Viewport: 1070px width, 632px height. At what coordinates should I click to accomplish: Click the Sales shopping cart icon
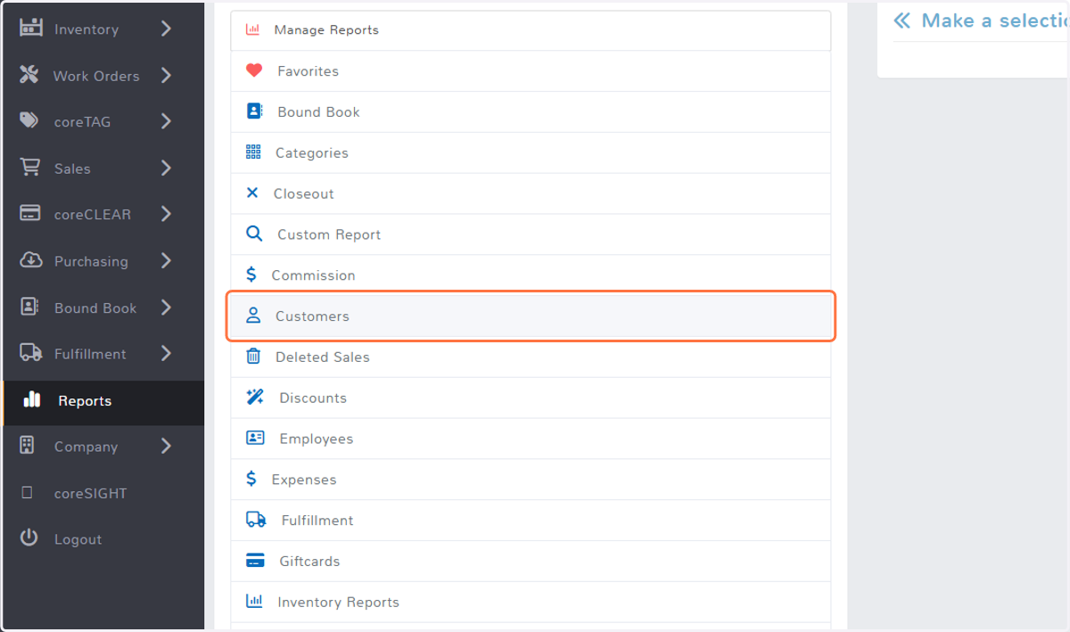(30, 168)
